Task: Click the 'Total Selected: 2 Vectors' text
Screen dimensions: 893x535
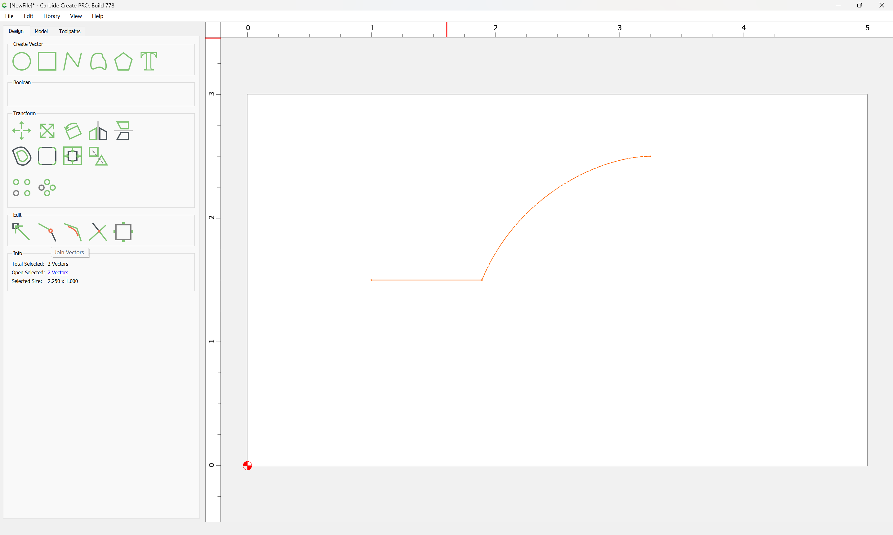Action: (40, 264)
